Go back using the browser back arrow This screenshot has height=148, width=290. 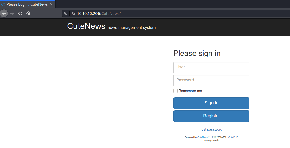[x=4, y=13]
